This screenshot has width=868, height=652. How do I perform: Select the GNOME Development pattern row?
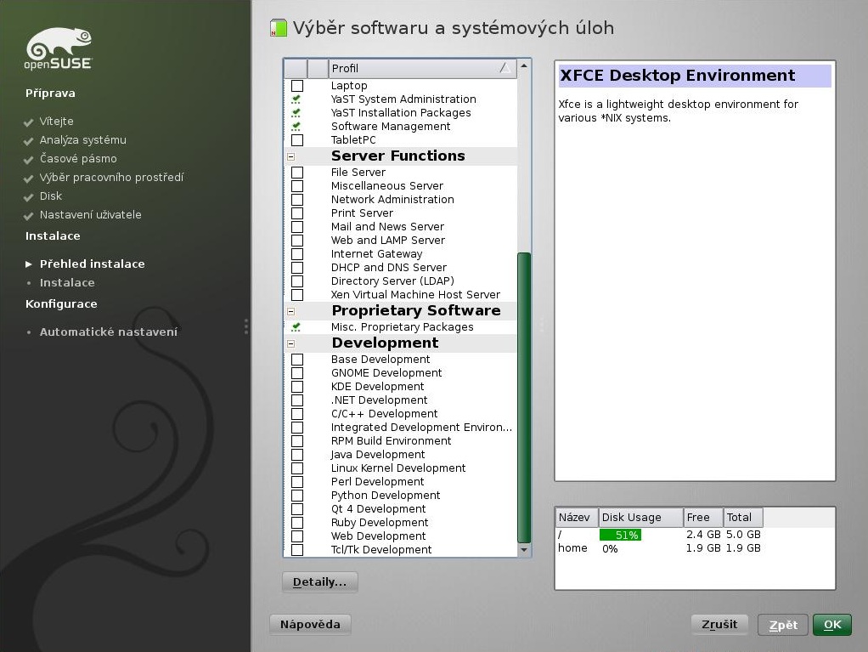(x=401, y=373)
